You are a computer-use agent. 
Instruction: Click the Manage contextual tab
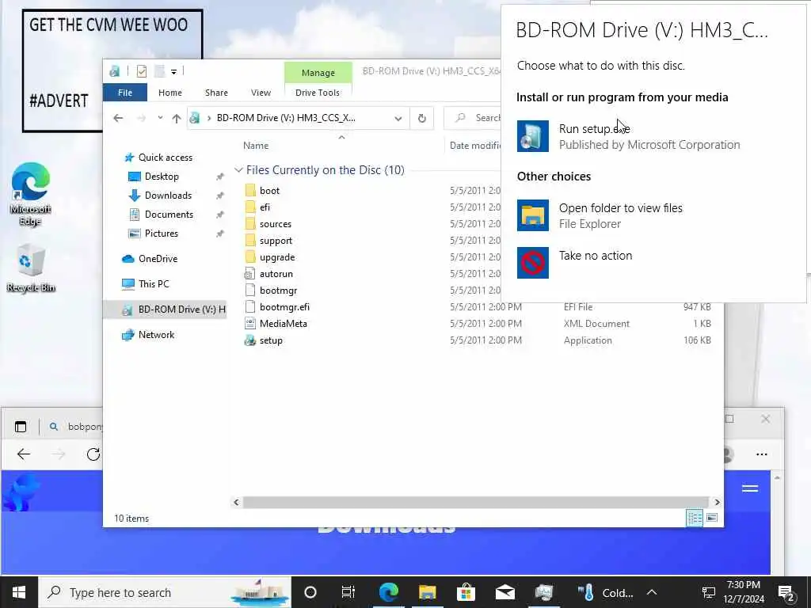tap(318, 72)
